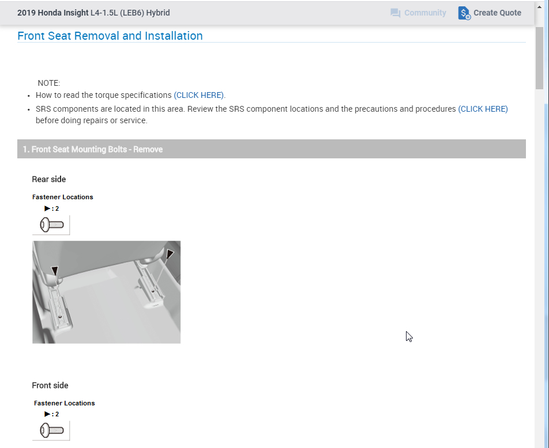Image resolution: width=549 pixels, height=448 pixels.
Task: Open the torque specifications CLICK HERE link
Action: pos(200,95)
